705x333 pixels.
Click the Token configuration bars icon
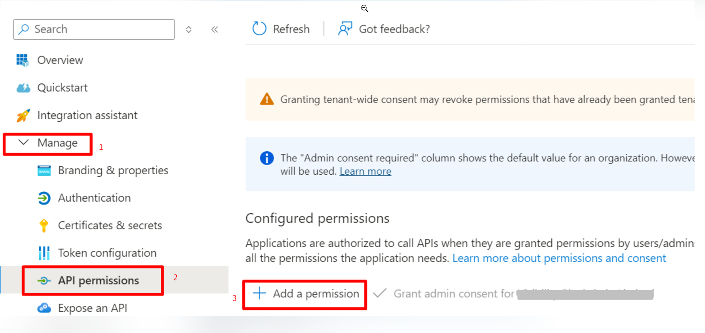click(x=44, y=253)
